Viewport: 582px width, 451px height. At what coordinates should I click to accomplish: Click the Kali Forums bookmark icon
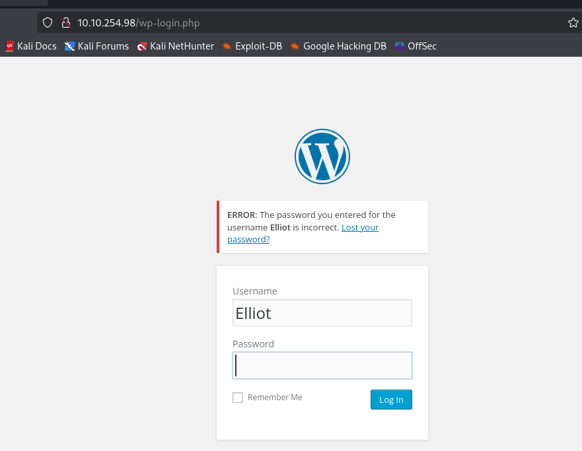tap(69, 46)
